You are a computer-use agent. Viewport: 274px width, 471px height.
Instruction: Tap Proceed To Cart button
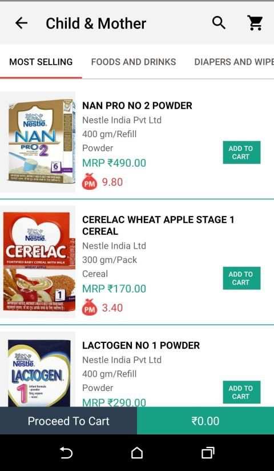[x=68, y=421]
